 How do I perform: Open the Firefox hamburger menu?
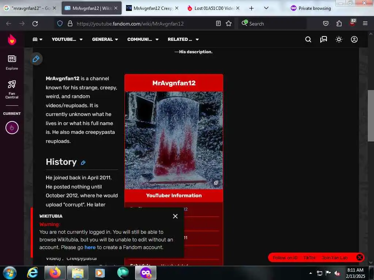click(x=365, y=23)
